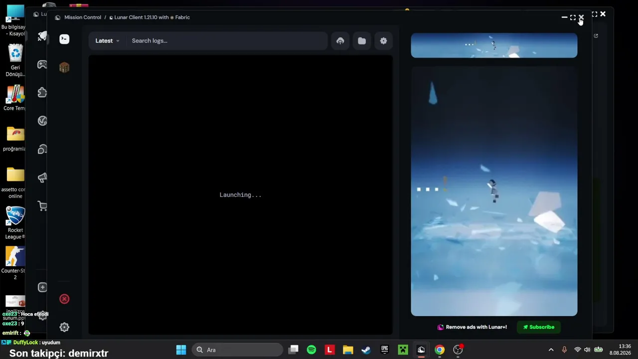Open the volume speaker icon in tray
Image resolution: width=638 pixels, height=359 pixels.
point(587,350)
